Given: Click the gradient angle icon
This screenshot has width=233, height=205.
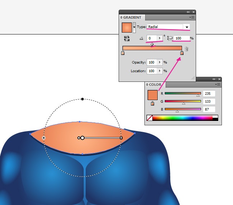Looking at the screenshot, I should pos(141,38).
